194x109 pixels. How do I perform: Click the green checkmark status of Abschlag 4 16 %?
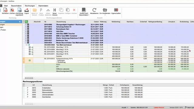[32, 54]
